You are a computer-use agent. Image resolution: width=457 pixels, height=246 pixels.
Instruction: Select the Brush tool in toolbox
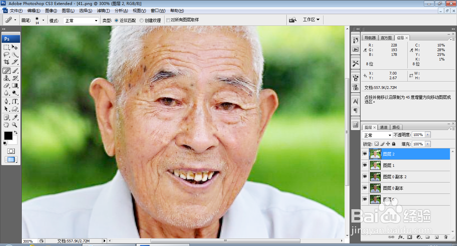(x=15, y=71)
